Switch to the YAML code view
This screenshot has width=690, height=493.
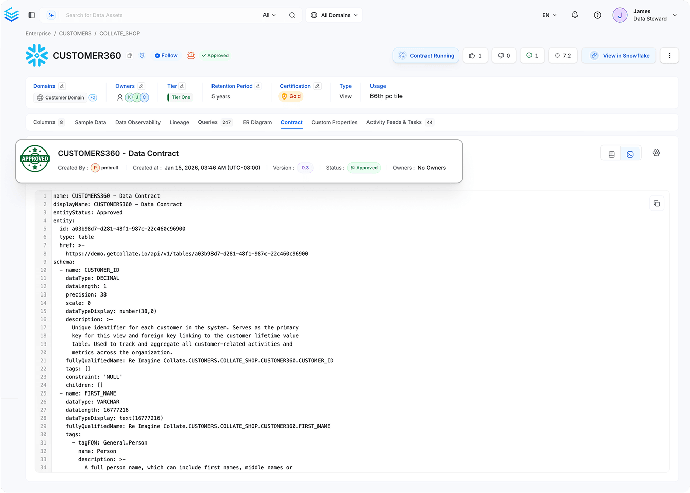point(630,154)
